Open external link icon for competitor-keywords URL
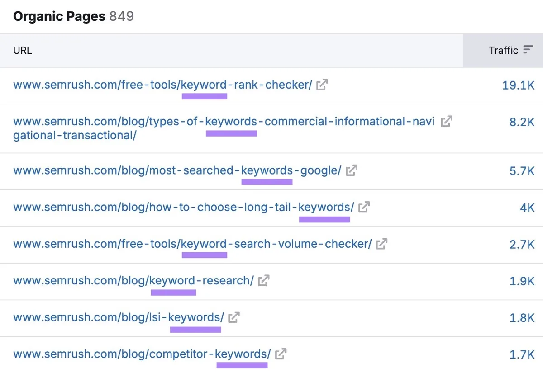Screen dimensions: 543x373 coord(281,354)
